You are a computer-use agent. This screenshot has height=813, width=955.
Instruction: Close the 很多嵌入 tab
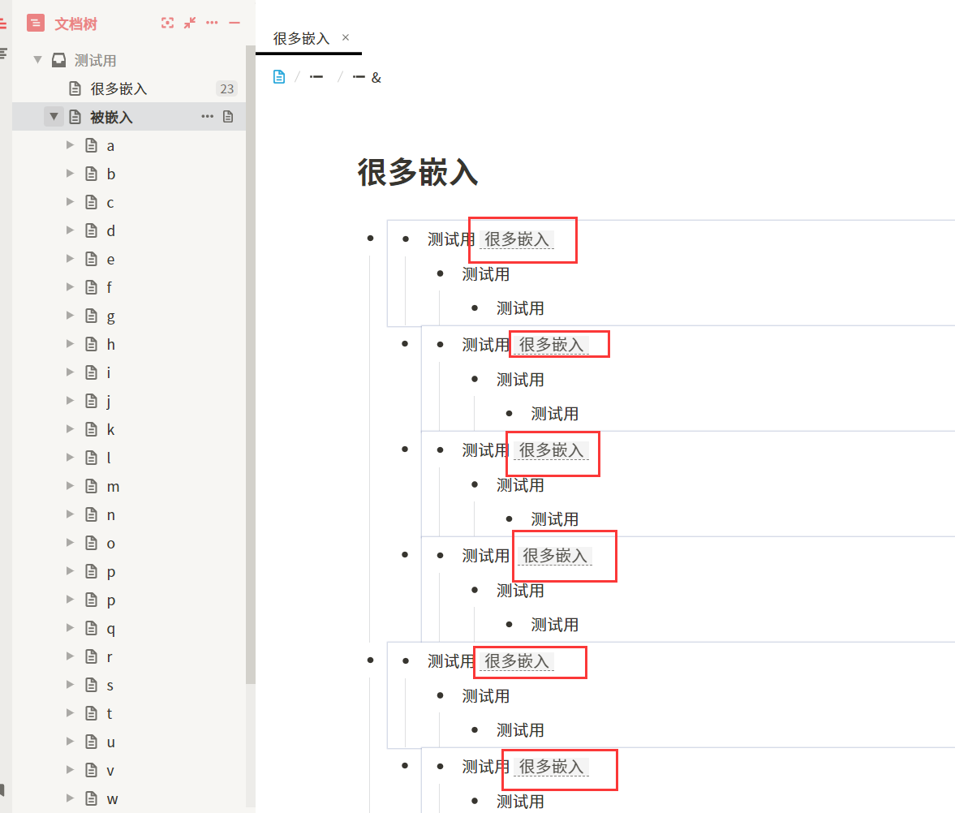click(x=346, y=37)
